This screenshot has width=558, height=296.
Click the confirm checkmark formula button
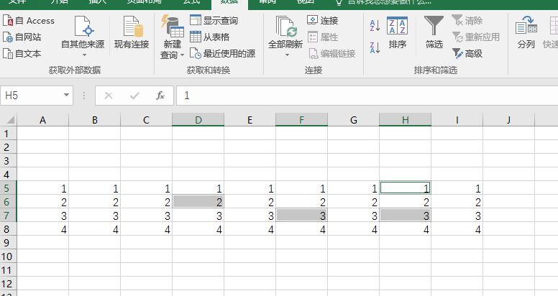[x=134, y=96]
